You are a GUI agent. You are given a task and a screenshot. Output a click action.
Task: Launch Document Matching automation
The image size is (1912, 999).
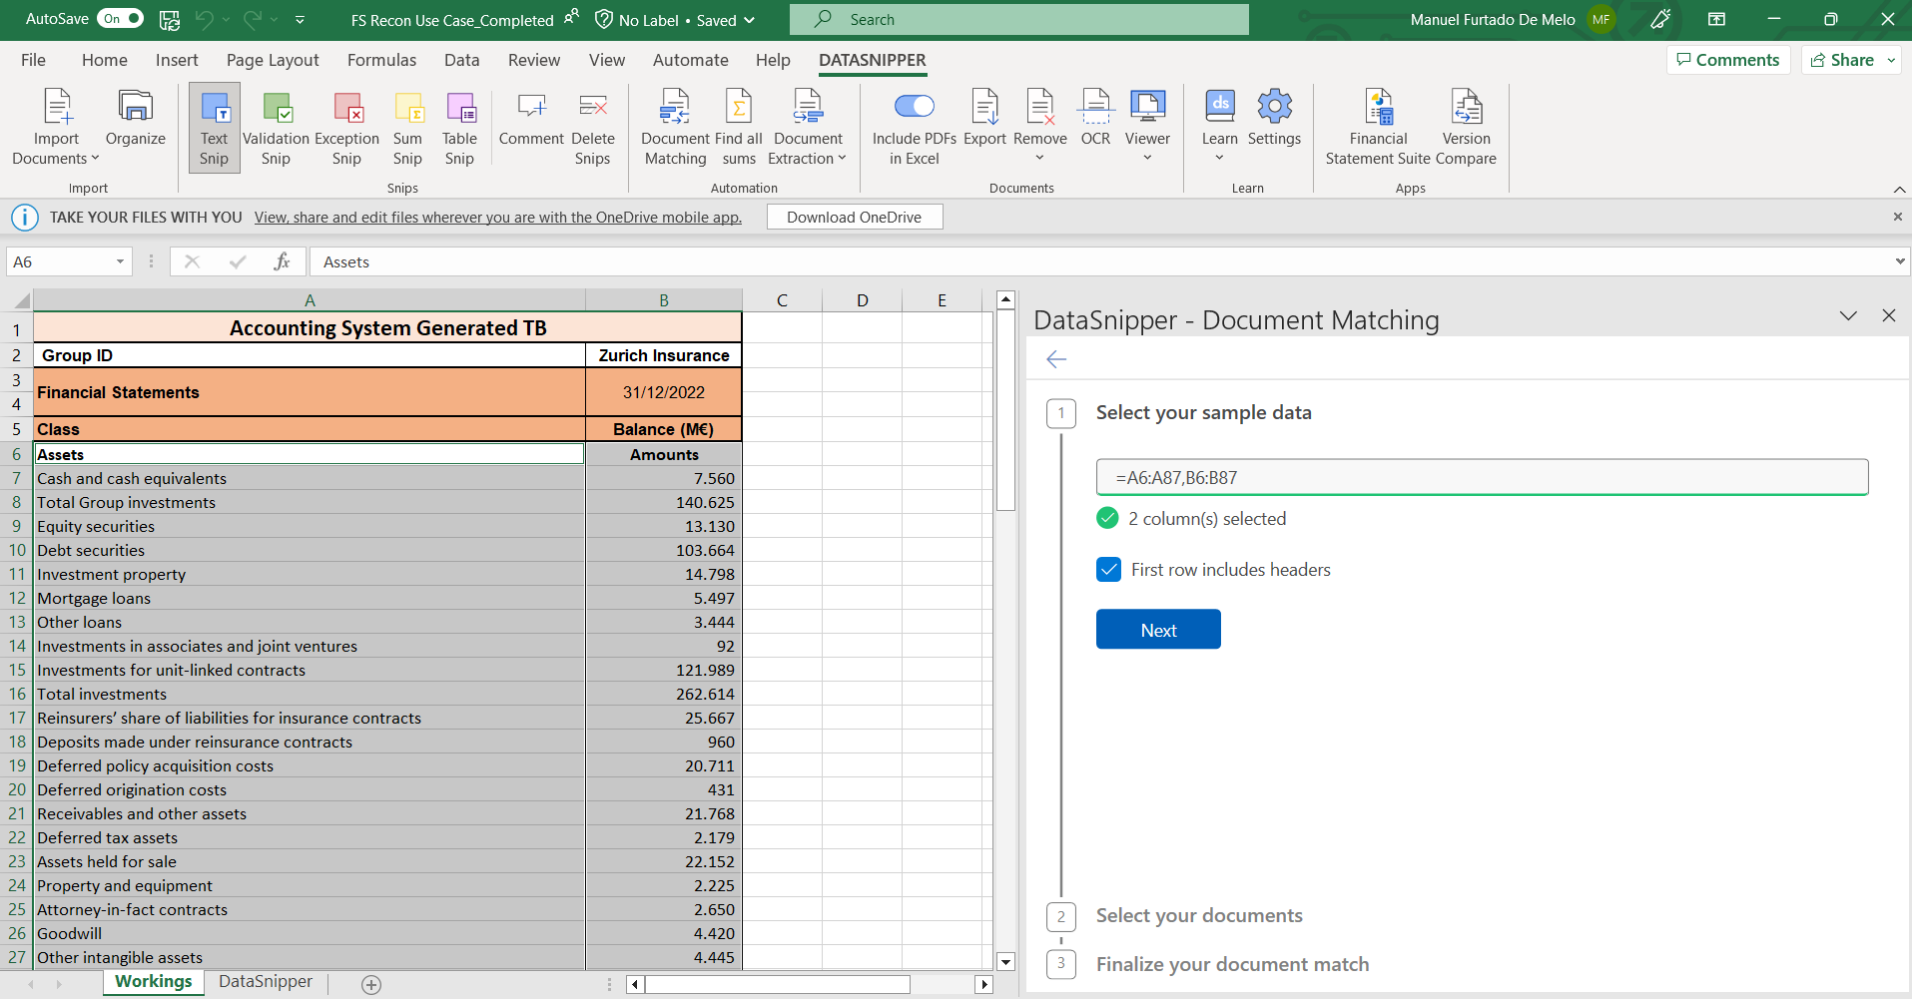(x=675, y=127)
